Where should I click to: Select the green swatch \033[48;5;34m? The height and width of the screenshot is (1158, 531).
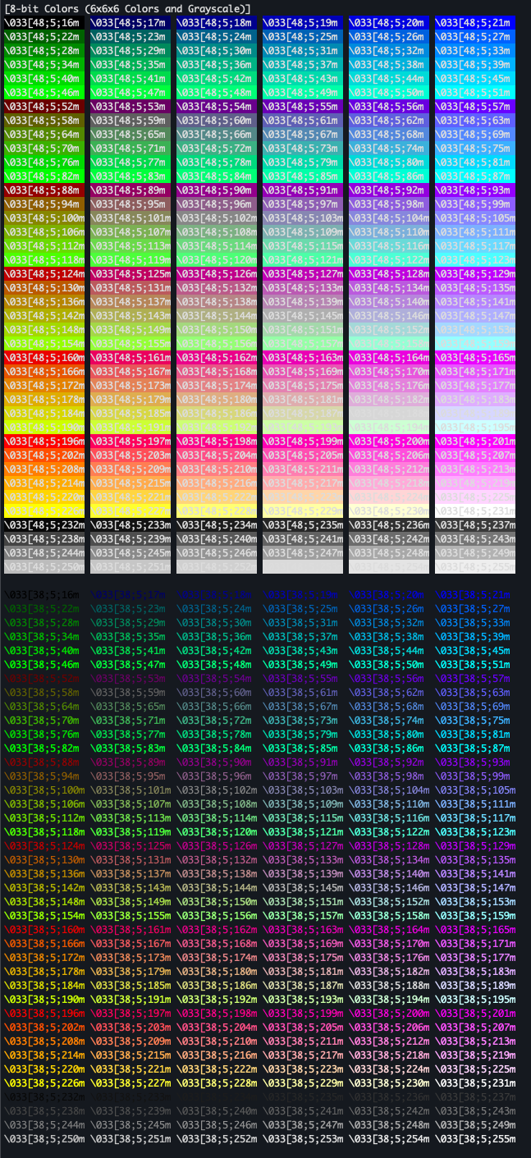click(44, 65)
